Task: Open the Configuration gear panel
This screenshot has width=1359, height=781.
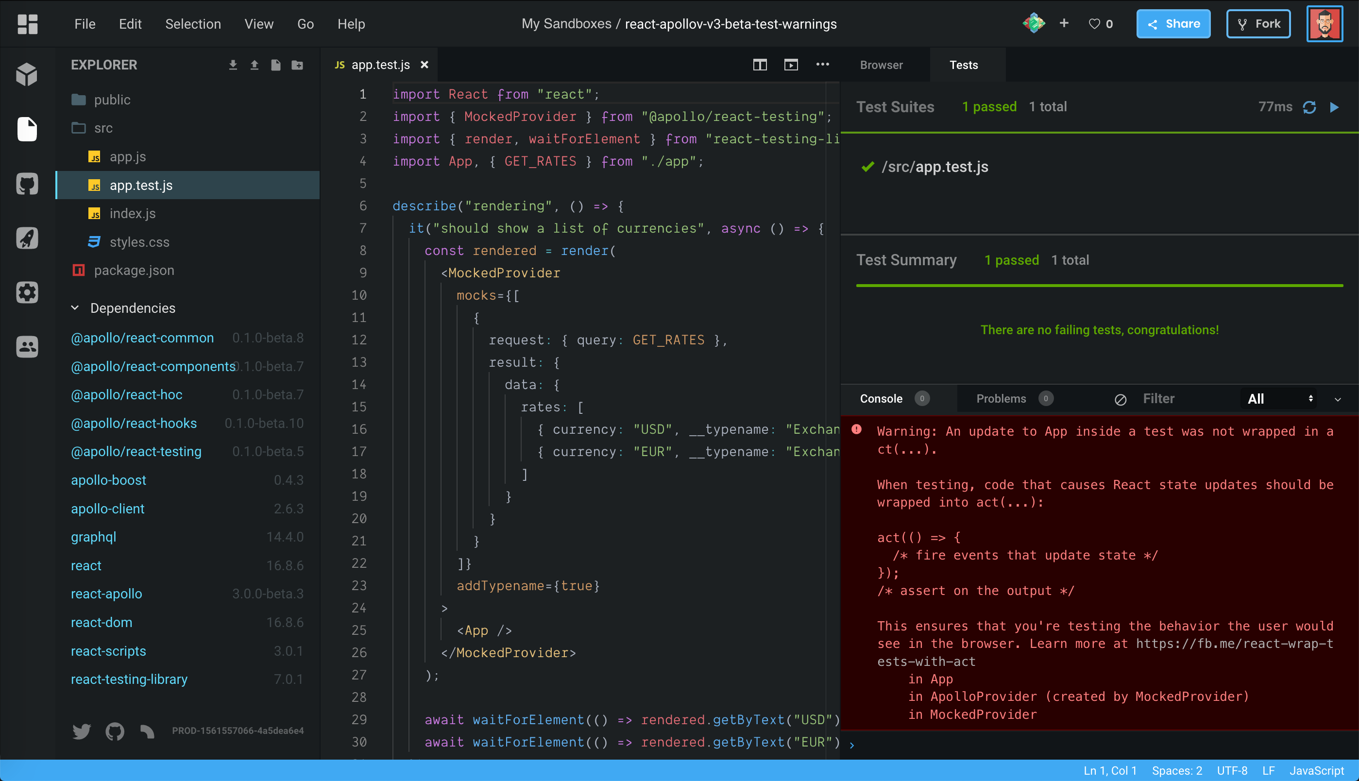Action: tap(27, 292)
